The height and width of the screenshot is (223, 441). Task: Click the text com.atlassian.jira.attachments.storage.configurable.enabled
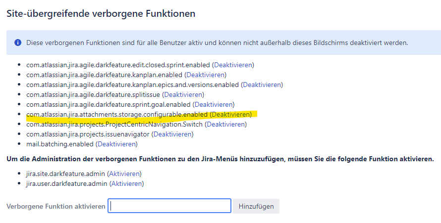pos(117,114)
